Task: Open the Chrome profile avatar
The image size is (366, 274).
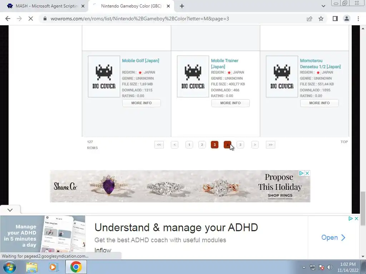Action: pos(347,19)
